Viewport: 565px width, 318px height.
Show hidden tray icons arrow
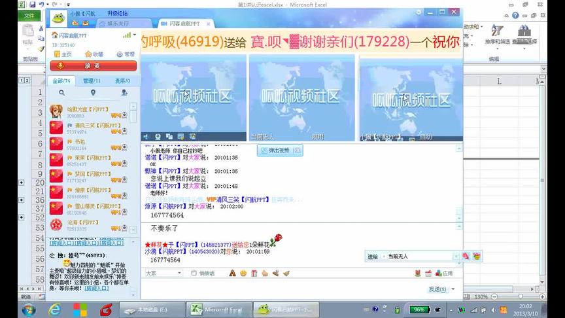click(x=451, y=309)
